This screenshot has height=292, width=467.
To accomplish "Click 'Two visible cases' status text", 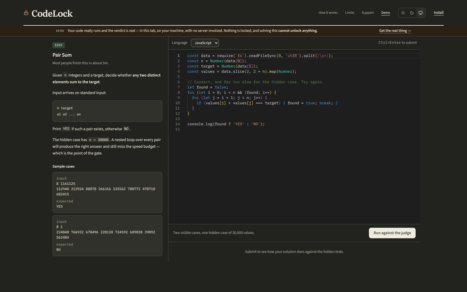I will [214, 233].
